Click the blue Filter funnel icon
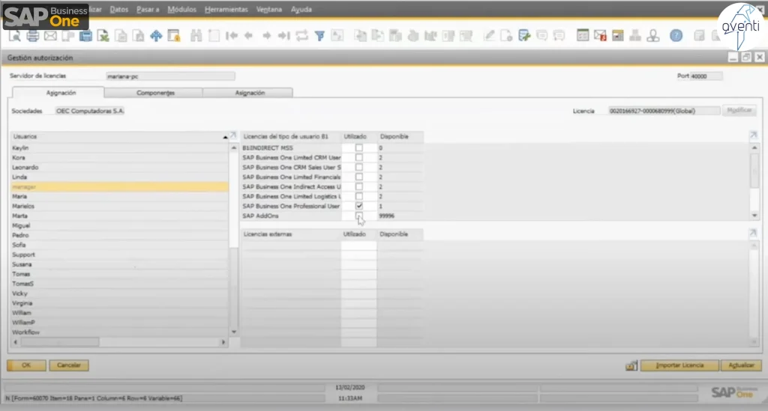Image resolution: width=768 pixels, height=411 pixels. pyautogui.click(x=319, y=36)
